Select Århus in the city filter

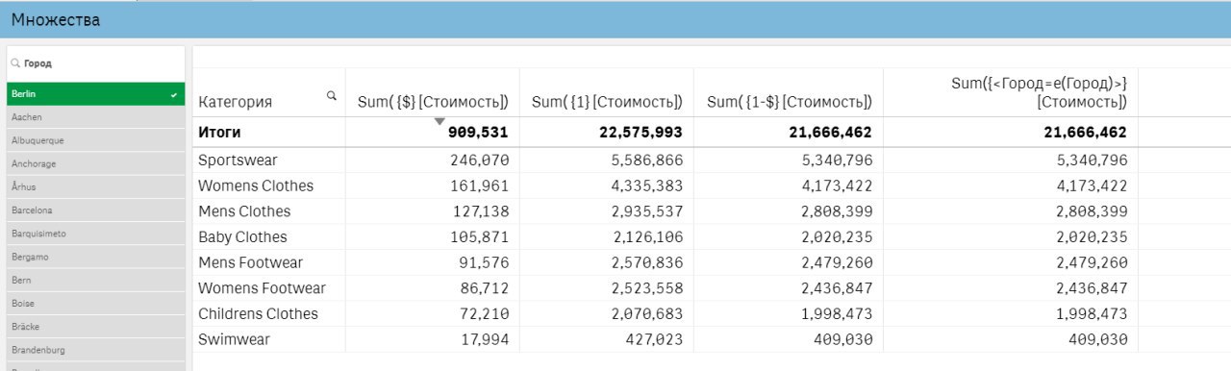click(95, 187)
